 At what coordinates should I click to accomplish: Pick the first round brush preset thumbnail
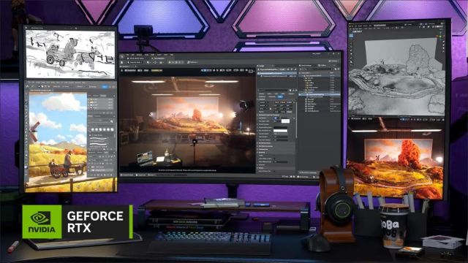click(x=92, y=129)
